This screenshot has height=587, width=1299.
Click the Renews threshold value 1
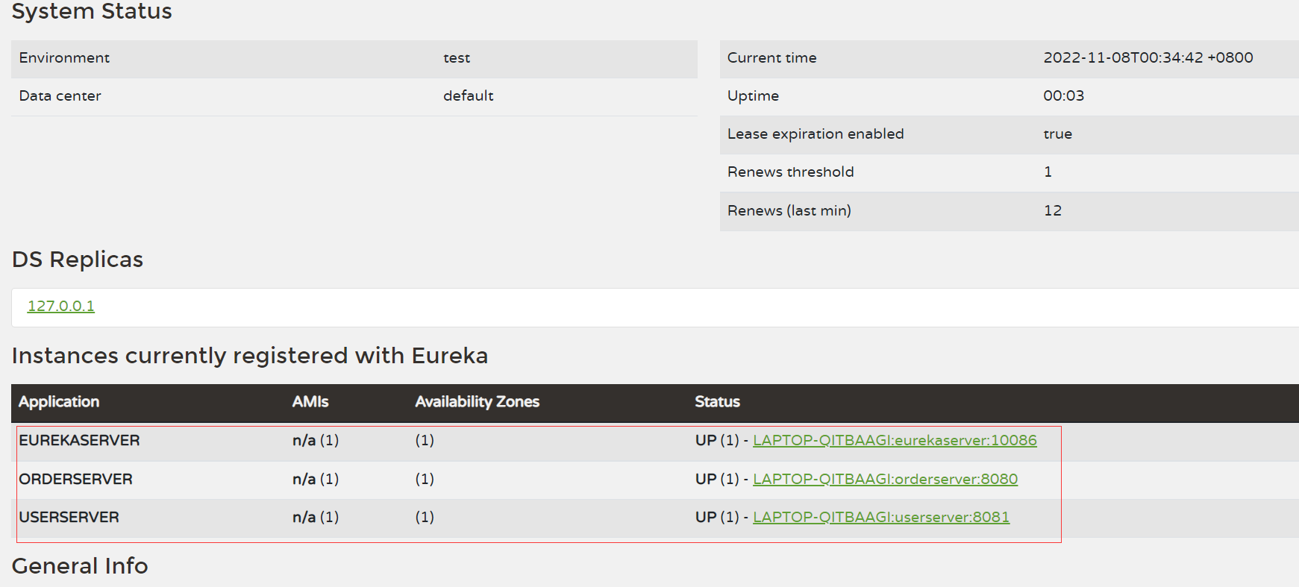click(x=1048, y=172)
